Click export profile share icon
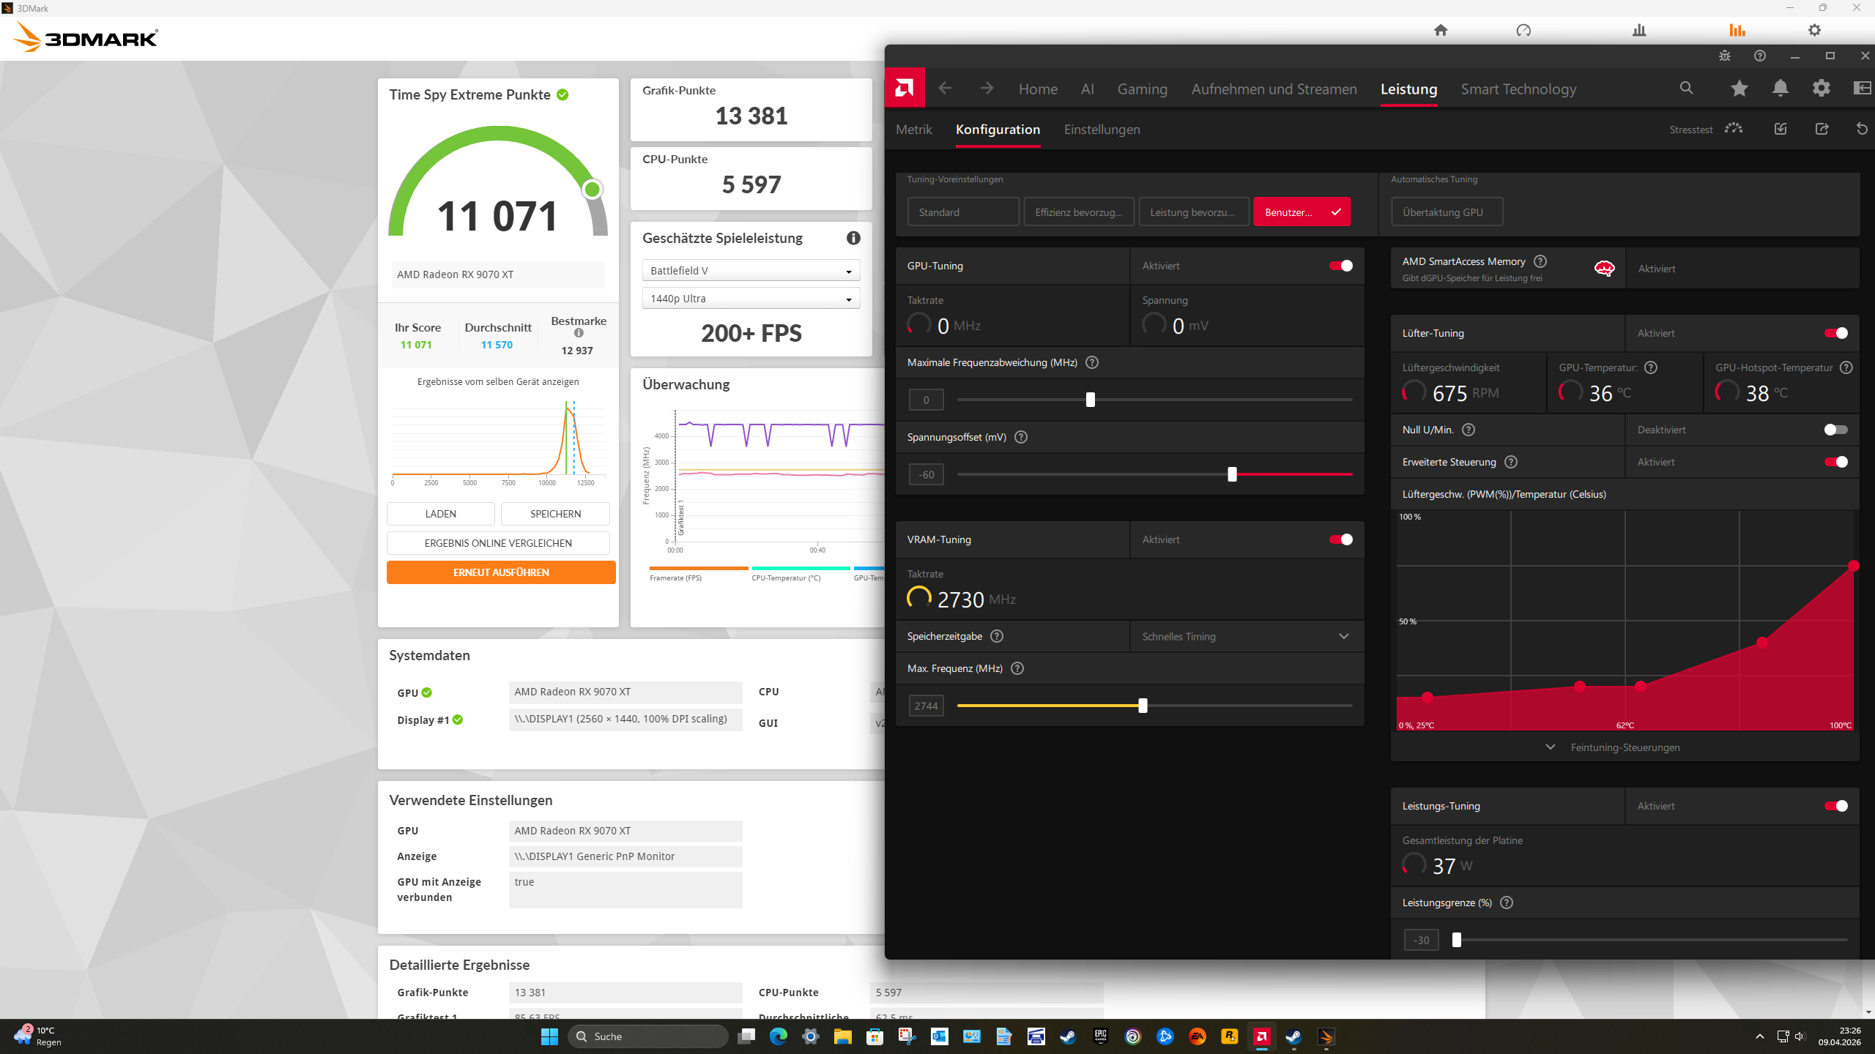Viewport: 1875px width, 1054px height. coord(1822,129)
